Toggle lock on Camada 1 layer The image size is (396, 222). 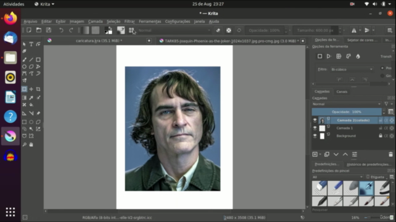[381, 128]
